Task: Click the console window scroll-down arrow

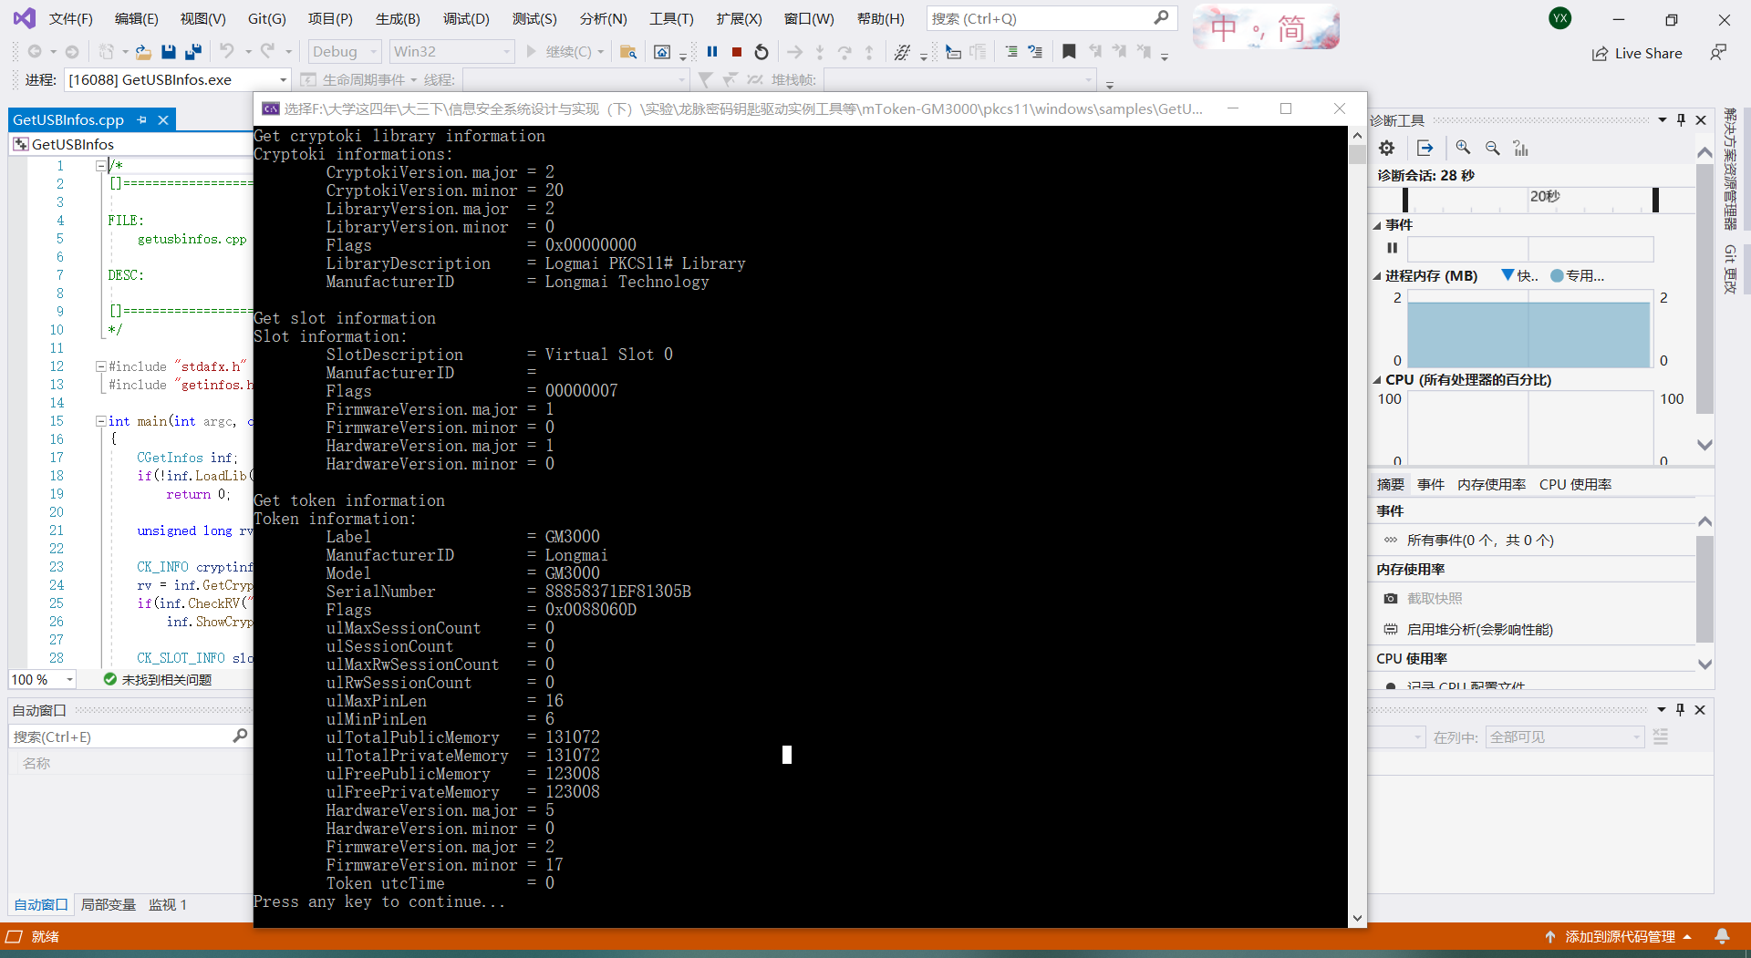Action: tap(1357, 918)
